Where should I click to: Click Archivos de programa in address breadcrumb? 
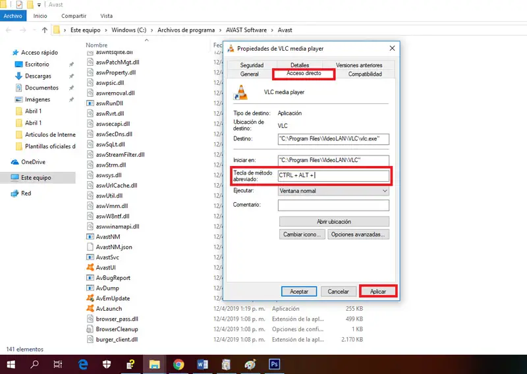point(186,30)
